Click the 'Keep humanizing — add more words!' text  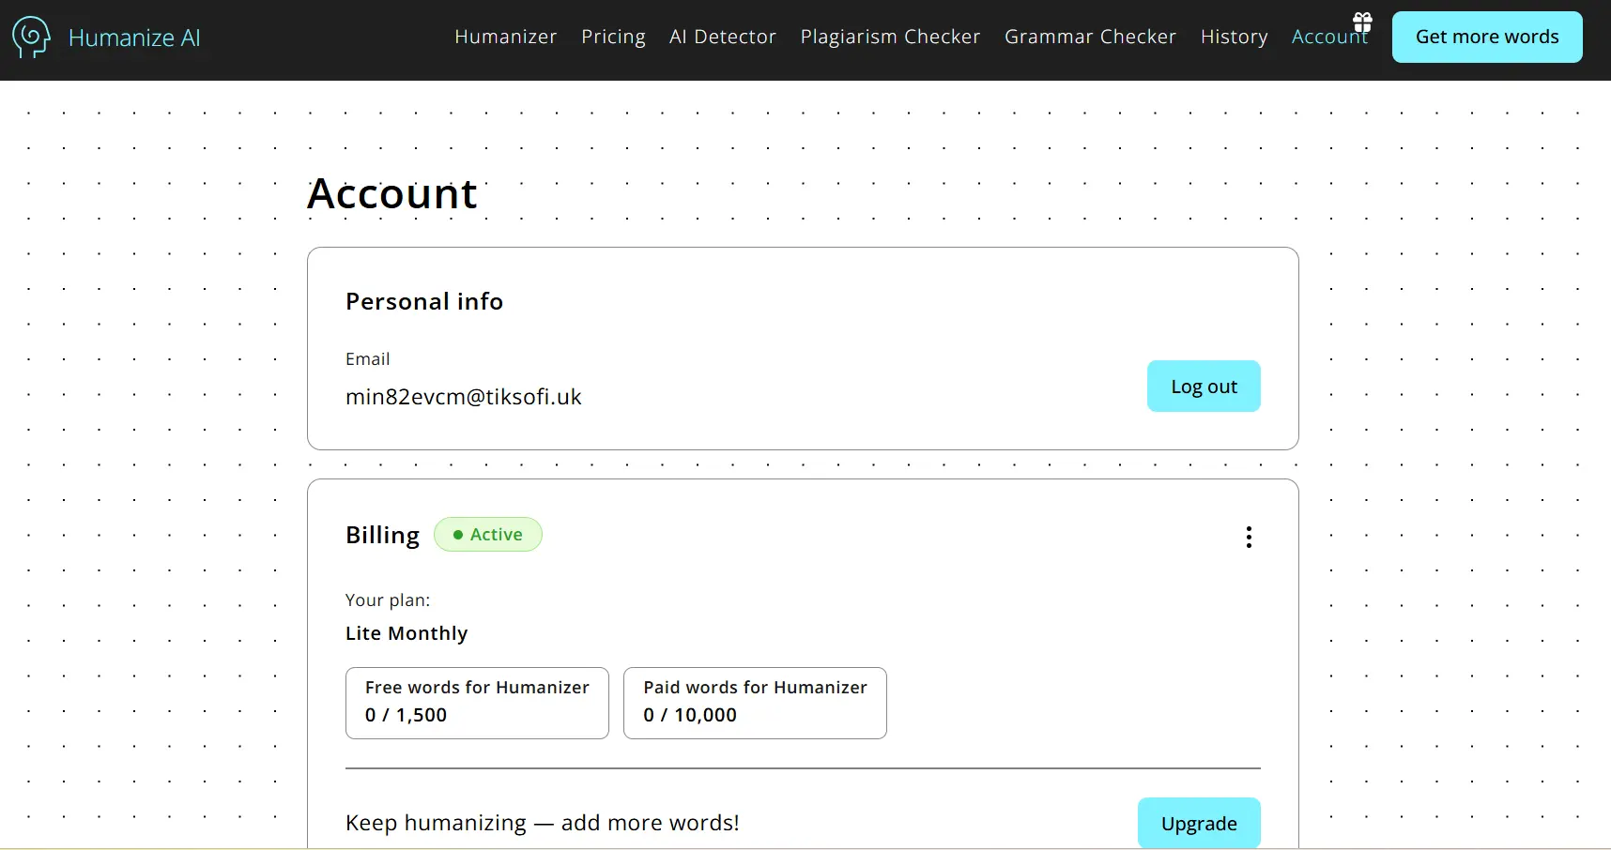(543, 823)
